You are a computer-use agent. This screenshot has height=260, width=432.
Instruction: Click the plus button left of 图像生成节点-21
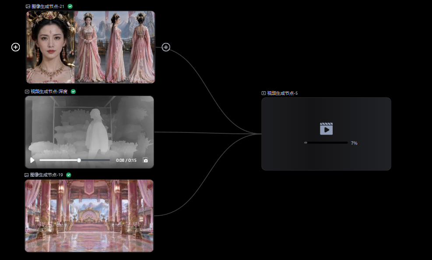(15, 47)
